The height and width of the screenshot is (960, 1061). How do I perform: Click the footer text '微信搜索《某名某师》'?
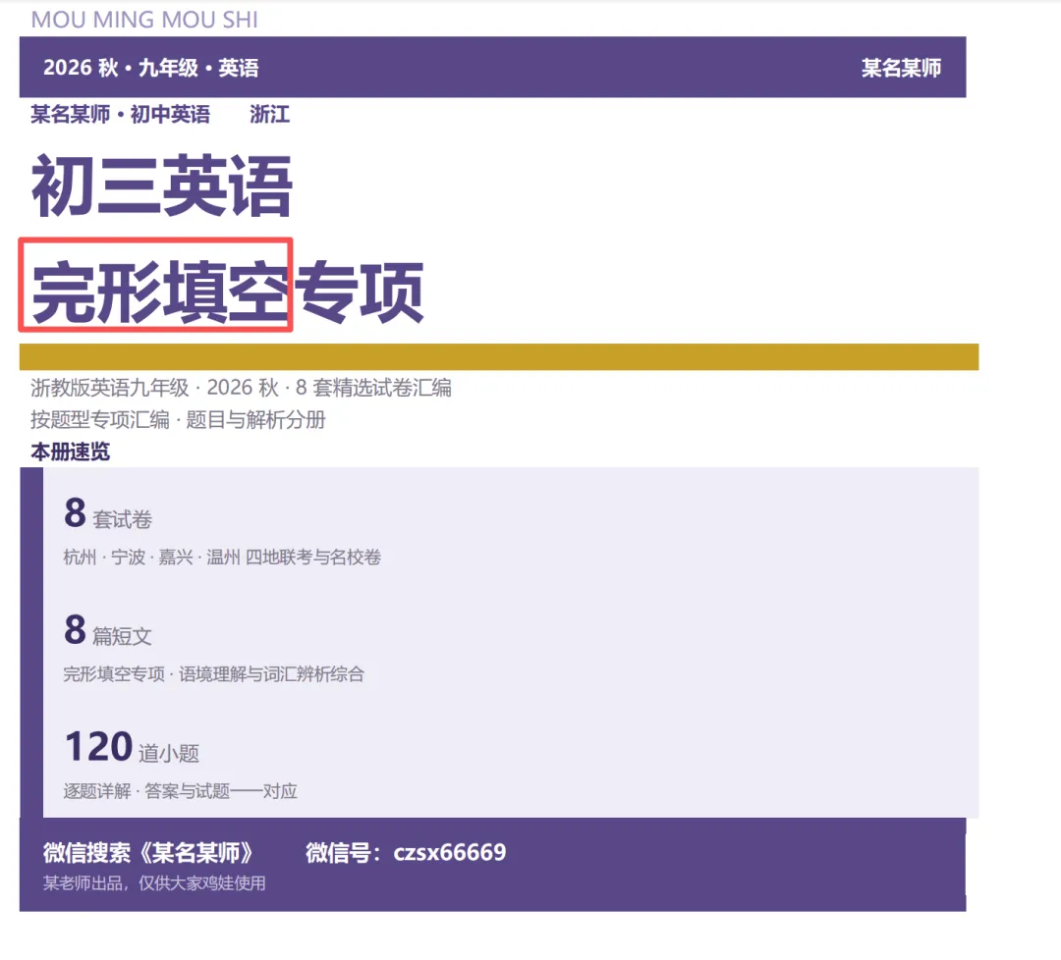click(147, 852)
